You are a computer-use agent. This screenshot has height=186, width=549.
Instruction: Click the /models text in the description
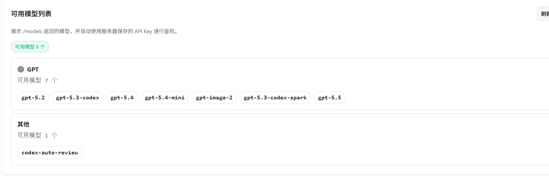click(x=32, y=32)
